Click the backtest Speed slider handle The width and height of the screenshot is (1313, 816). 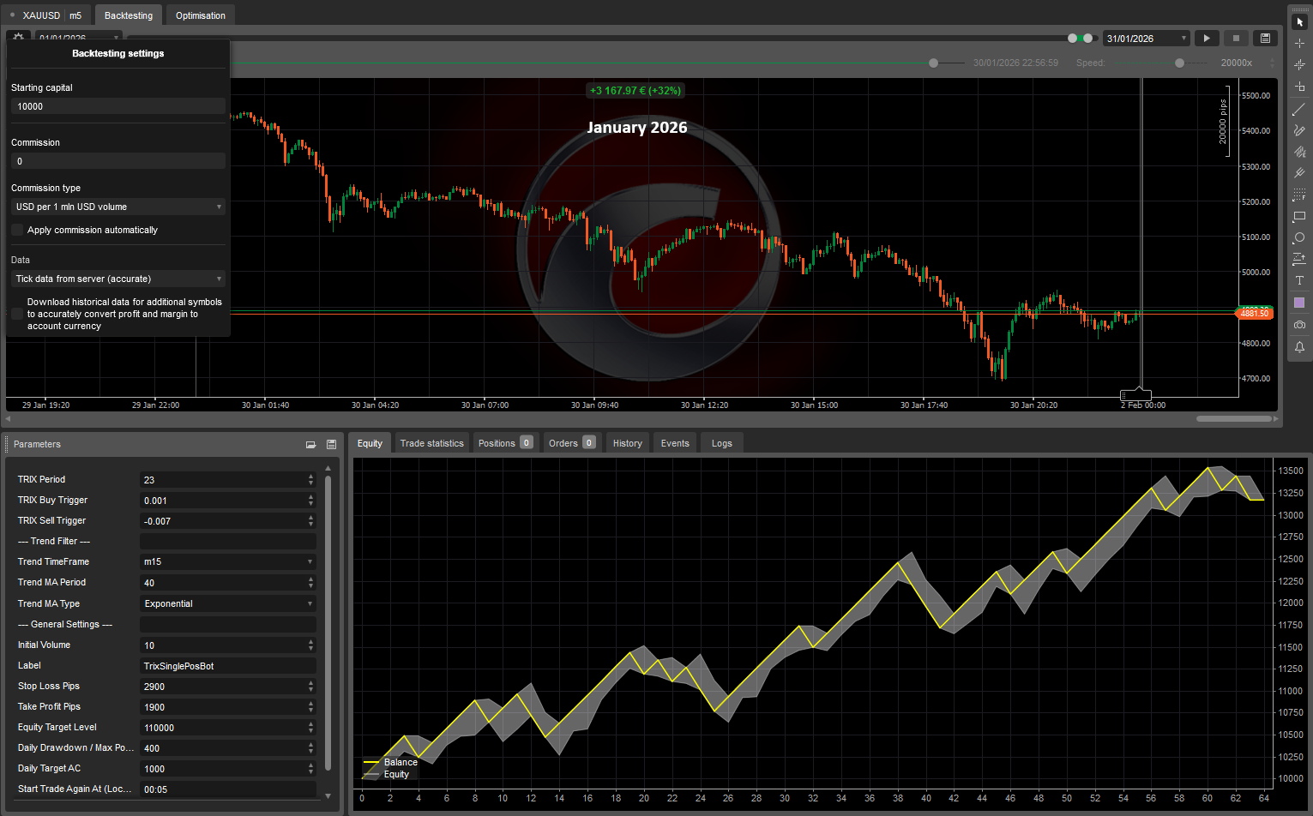[1179, 63]
